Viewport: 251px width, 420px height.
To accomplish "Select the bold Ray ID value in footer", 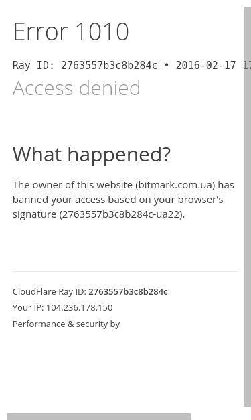I will [x=128, y=291].
